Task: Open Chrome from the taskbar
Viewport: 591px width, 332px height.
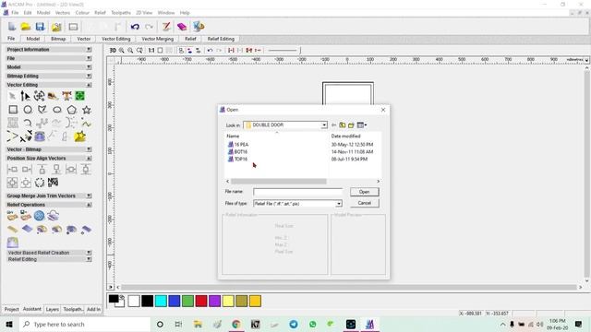Action: click(236, 324)
